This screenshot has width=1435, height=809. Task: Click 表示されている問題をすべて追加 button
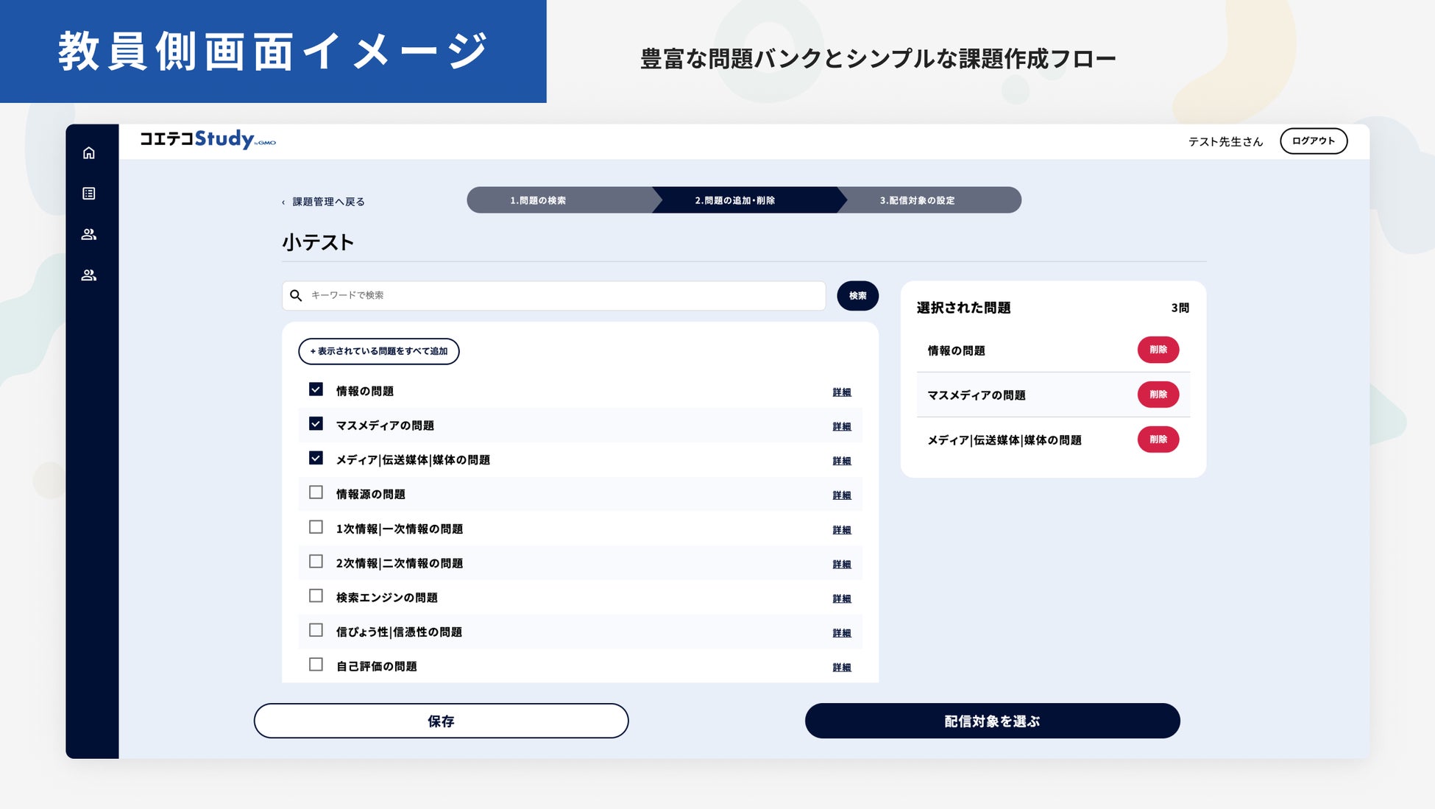tap(378, 351)
